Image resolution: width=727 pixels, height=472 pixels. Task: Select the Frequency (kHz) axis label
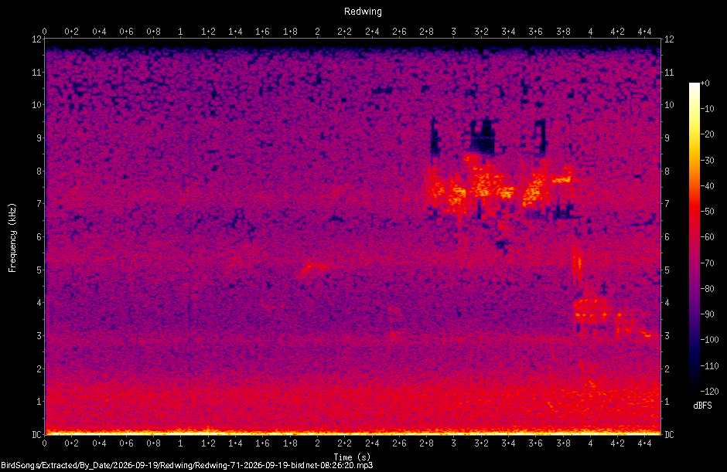point(12,238)
